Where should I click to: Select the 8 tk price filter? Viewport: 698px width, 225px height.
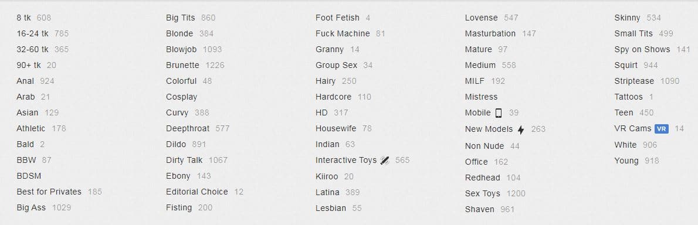coord(23,18)
